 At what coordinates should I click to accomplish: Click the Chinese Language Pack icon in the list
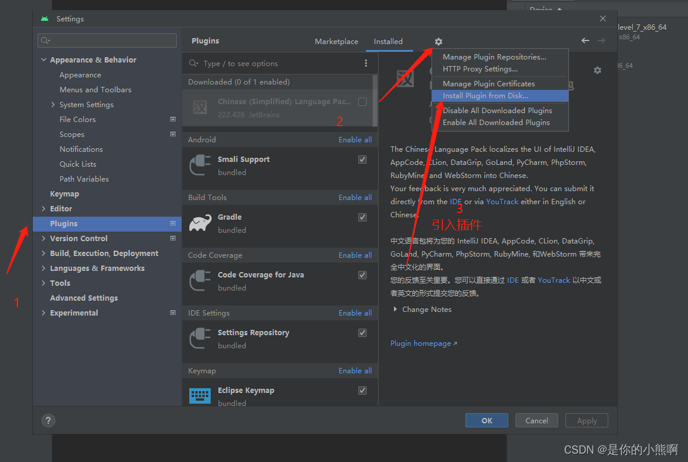200,108
